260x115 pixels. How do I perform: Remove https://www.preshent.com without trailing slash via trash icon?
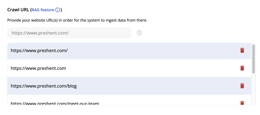pyautogui.click(x=242, y=68)
